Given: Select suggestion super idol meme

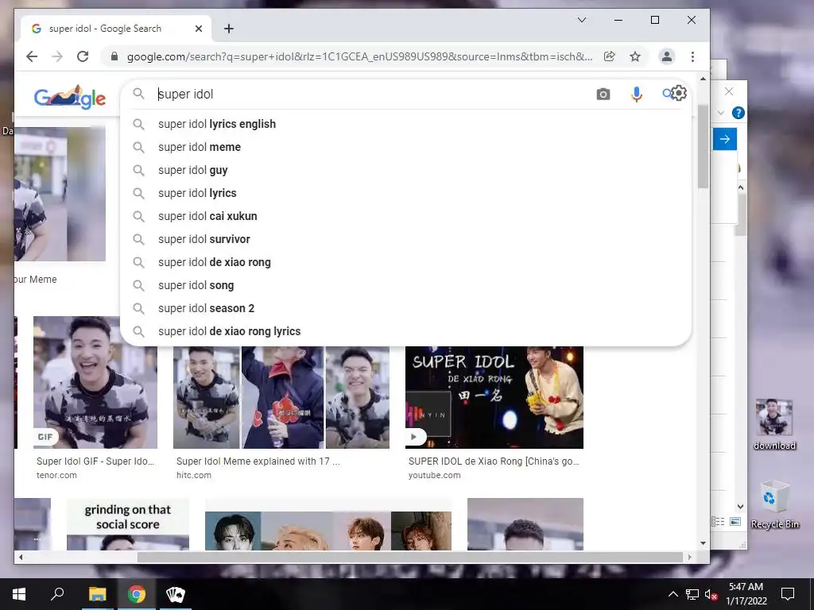Looking at the screenshot, I should click(x=406, y=147).
